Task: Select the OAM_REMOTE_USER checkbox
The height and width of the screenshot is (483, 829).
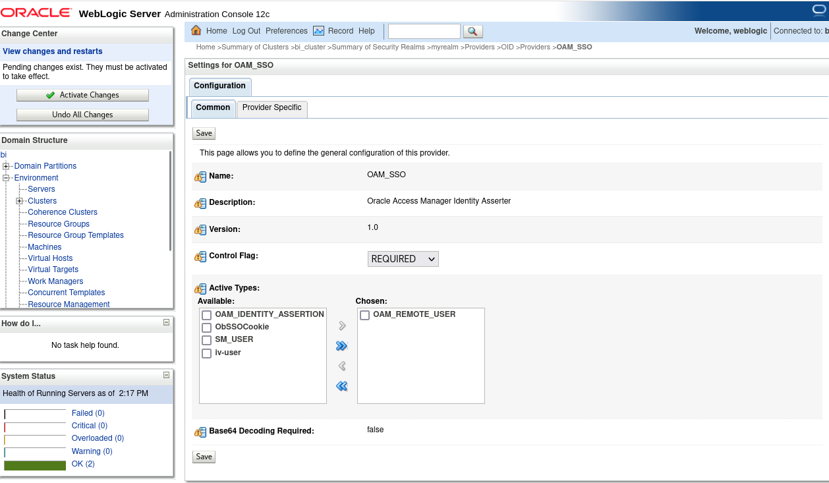Action: pyautogui.click(x=364, y=315)
